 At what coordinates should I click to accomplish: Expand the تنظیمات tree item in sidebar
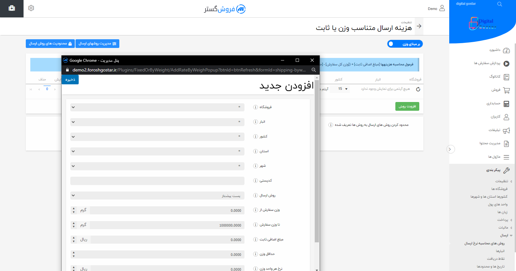click(511, 181)
